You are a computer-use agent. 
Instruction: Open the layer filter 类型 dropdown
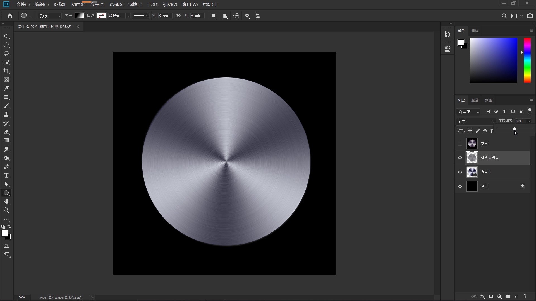(x=468, y=112)
